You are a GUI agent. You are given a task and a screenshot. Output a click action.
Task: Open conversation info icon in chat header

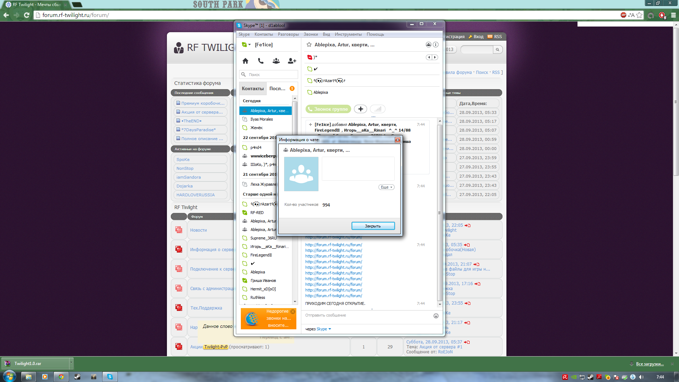(x=436, y=45)
